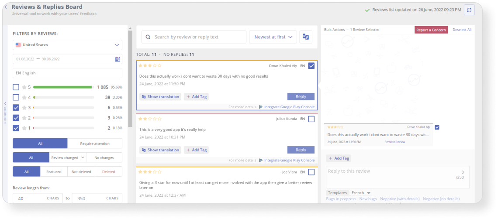Open Integrate Google Play Console in Omar's review
498x219 pixels.
coord(289,107)
